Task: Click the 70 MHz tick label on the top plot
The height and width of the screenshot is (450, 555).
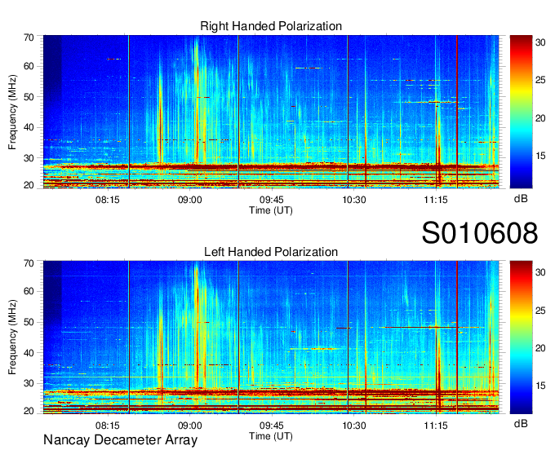Action: point(29,37)
